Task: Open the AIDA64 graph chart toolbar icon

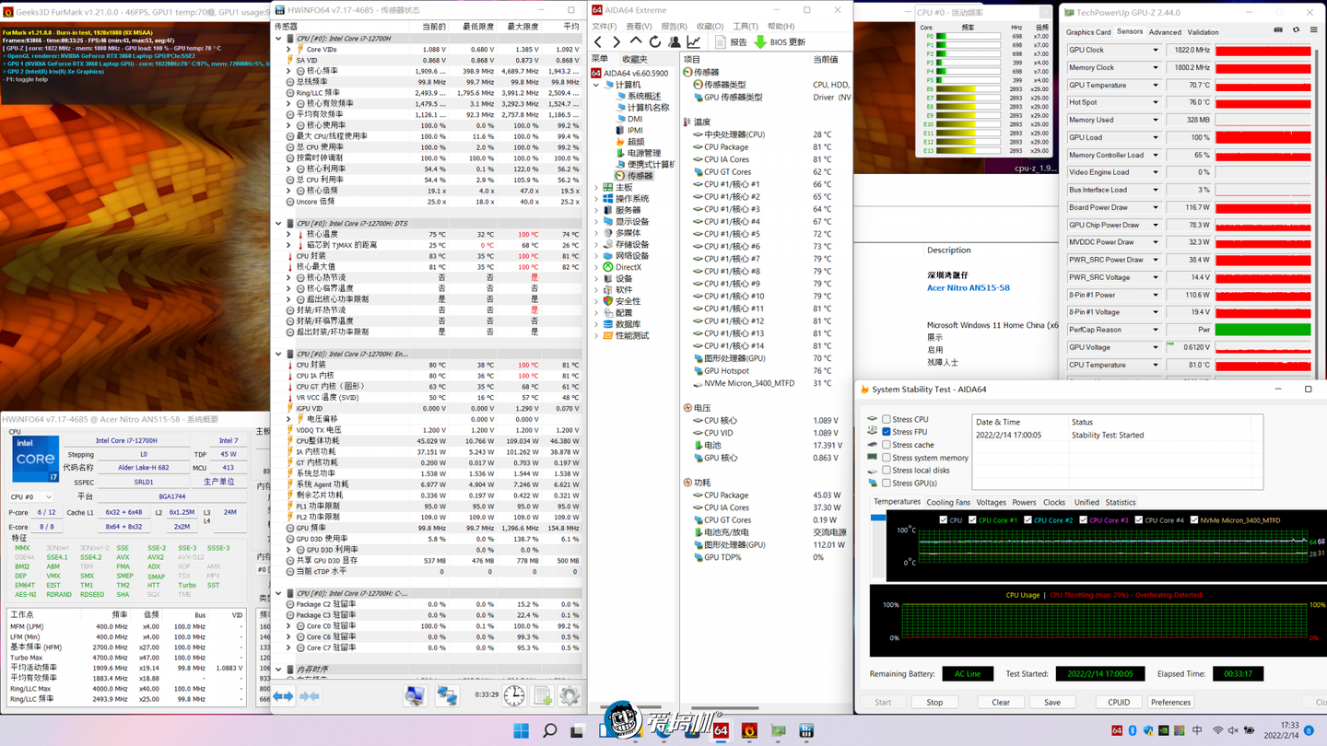Action: click(x=694, y=42)
